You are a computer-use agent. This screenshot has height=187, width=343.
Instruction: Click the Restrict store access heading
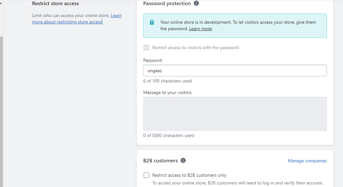[55, 4]
